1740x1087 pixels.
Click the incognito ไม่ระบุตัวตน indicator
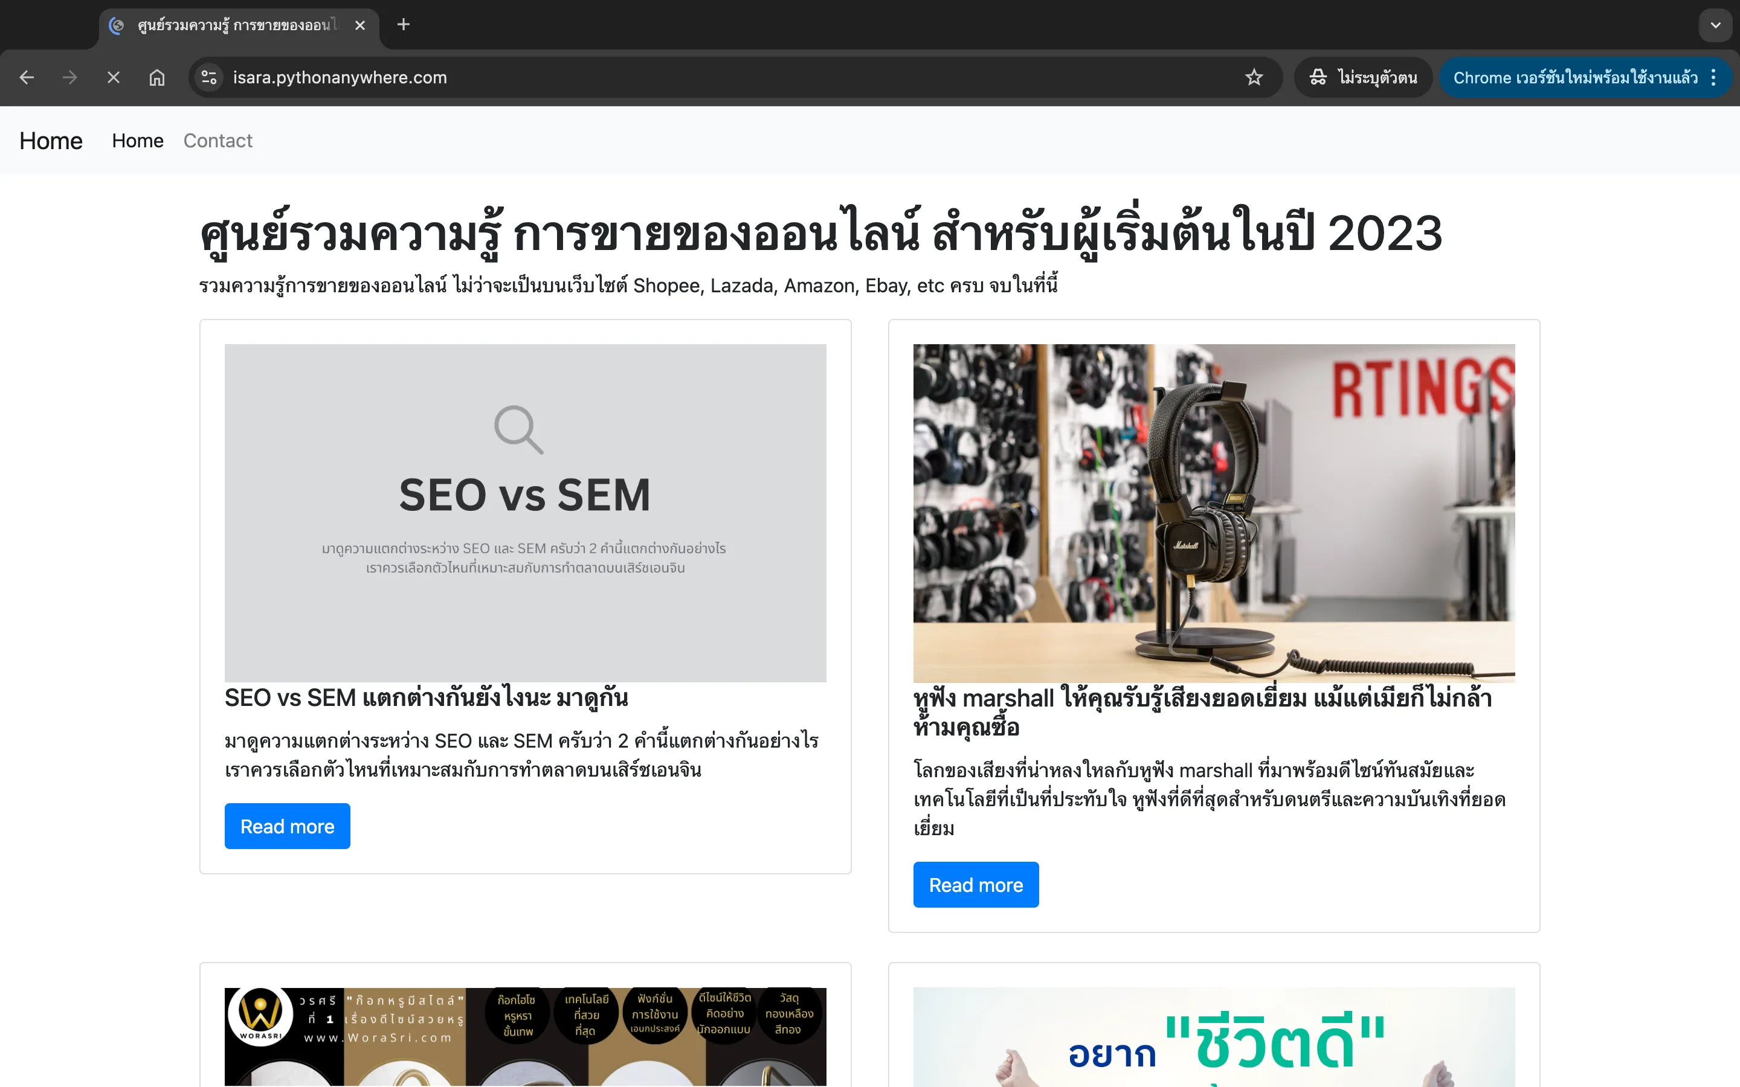[x=1363, y=78]
